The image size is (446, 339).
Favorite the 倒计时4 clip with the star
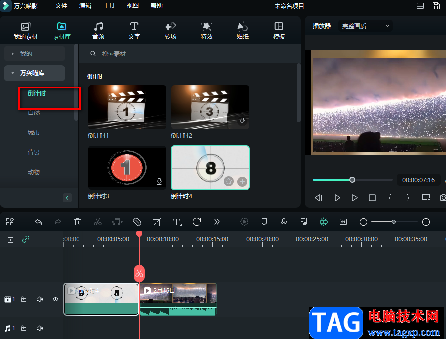coord(228,181)
